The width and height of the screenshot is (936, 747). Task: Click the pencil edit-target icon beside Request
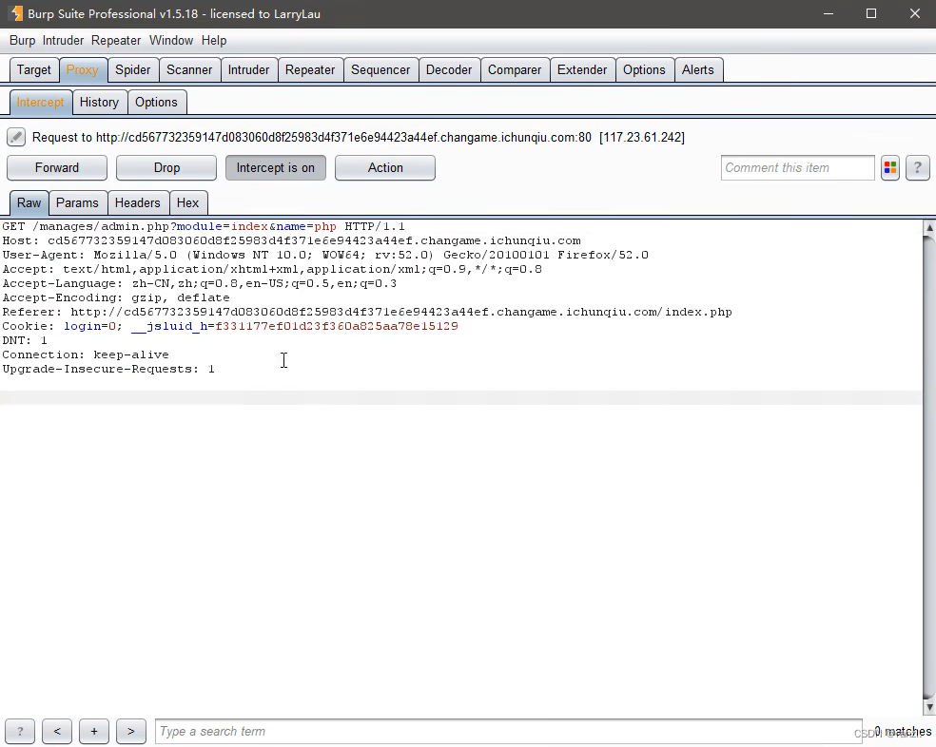pyautogui.click(x=16, y=137)
